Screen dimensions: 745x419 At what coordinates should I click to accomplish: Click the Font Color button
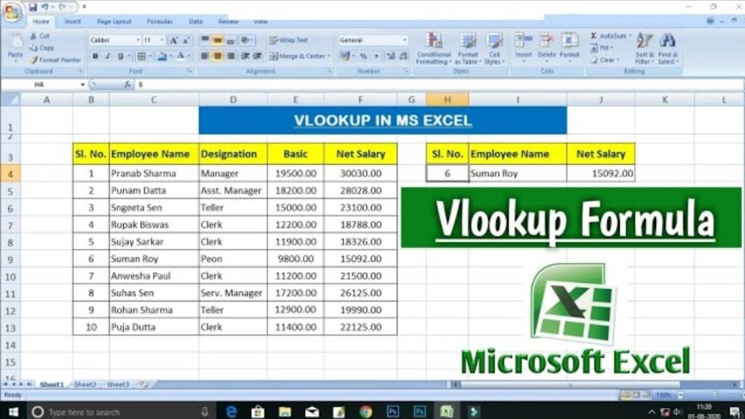(x=180, y=56)
